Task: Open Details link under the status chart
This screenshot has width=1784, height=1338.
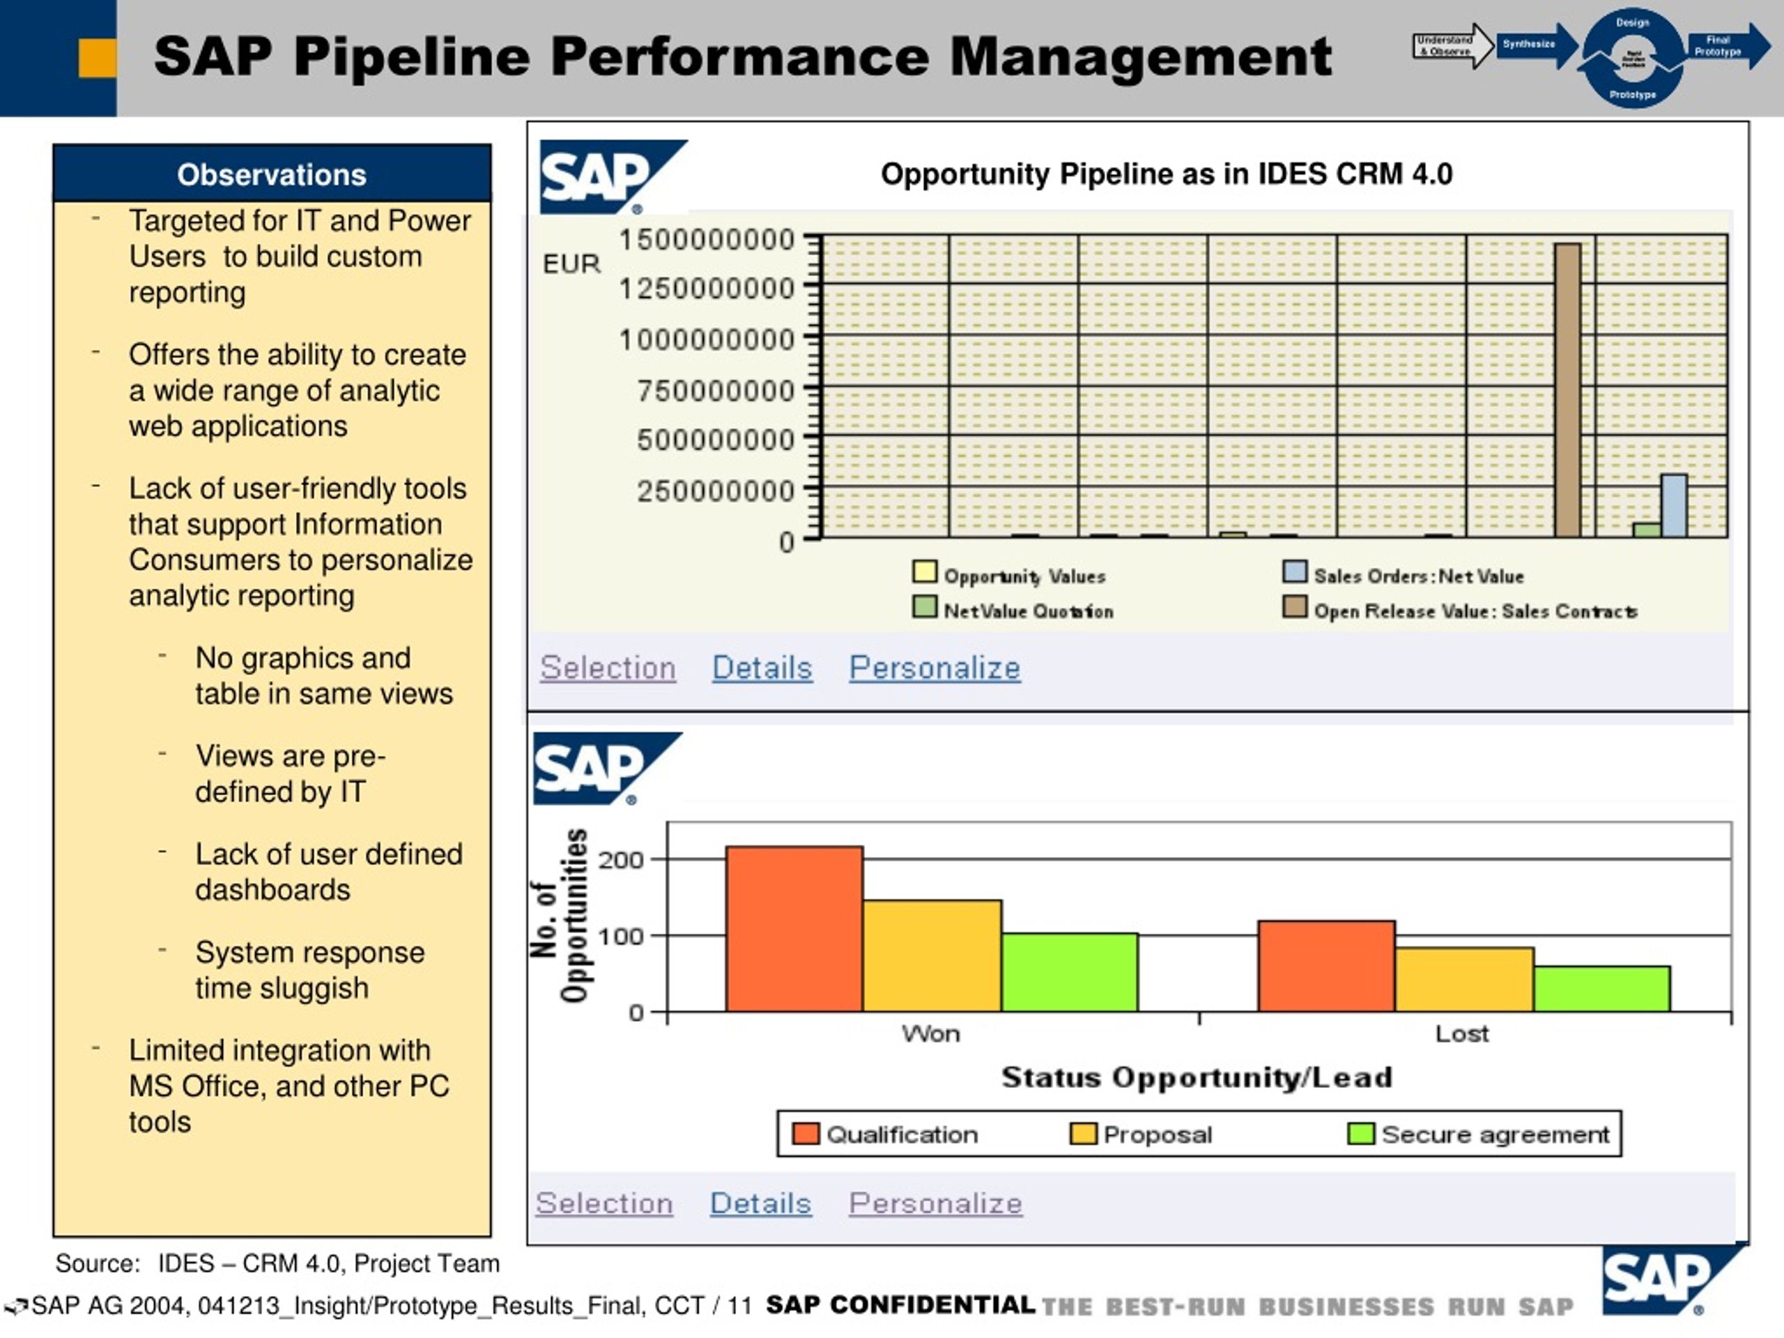Action: pos(760,1203)
